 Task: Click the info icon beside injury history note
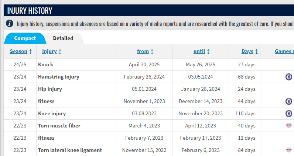tap(10, 23)
